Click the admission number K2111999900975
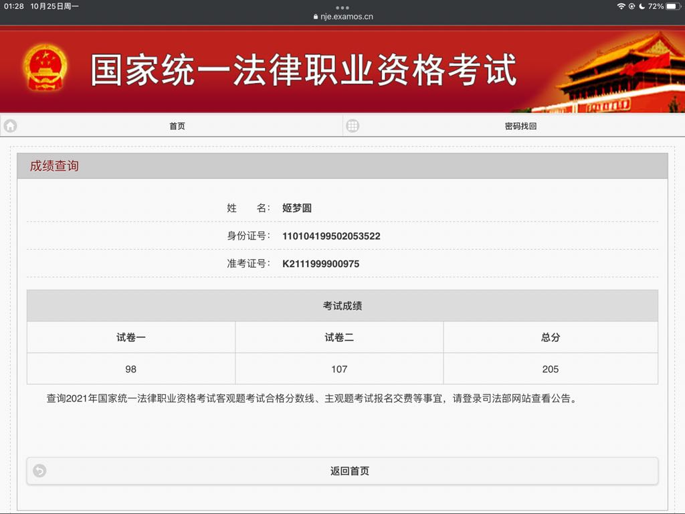 tap(320, 264)
